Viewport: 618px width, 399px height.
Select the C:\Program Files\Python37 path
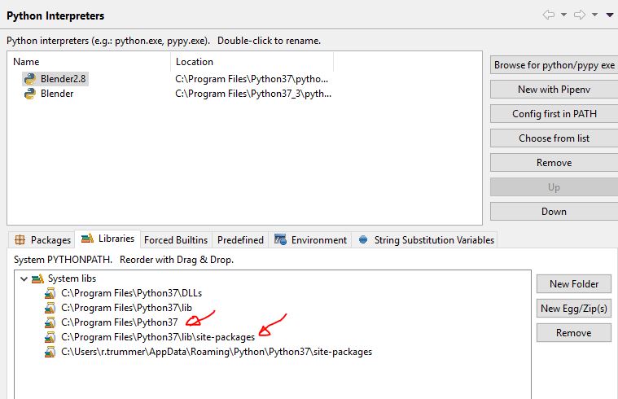[120, 322]
